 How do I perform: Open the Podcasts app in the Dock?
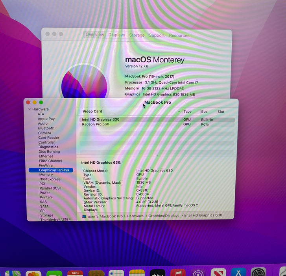click(198, 272)
